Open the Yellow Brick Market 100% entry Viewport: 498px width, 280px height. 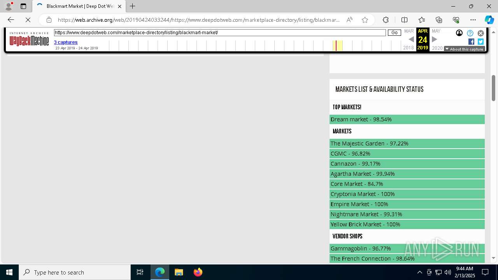point(407,224)
